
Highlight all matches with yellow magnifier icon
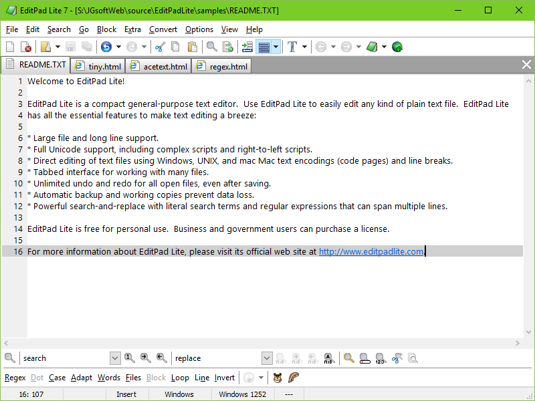pos(348,358)
